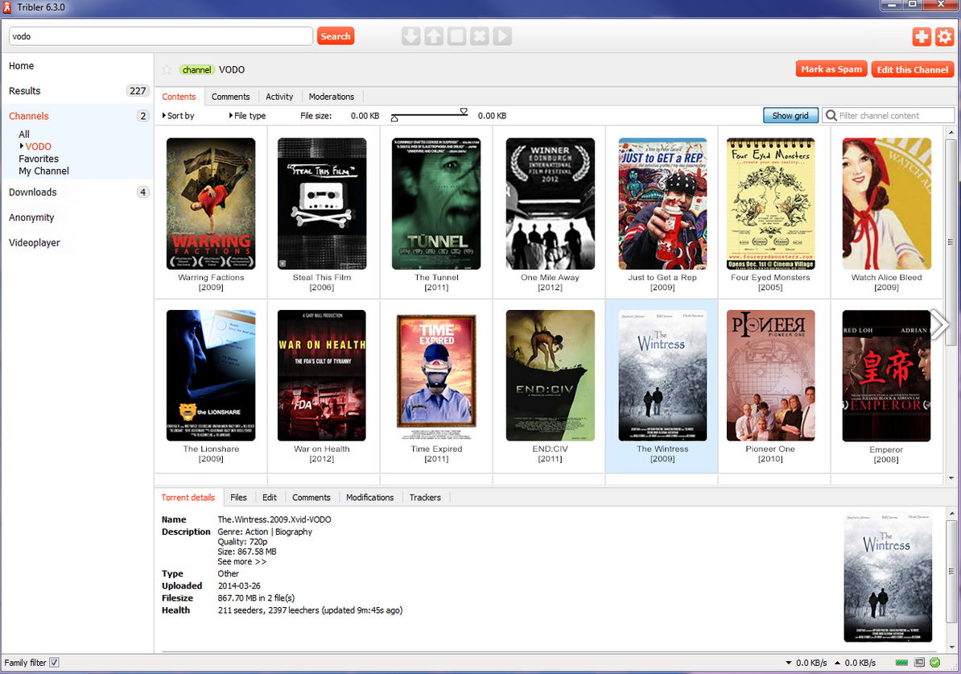Image resolution: width=961 pixels, height=674 pixels.
Task: Go to Home in sidebar
Action: point(22,65)
